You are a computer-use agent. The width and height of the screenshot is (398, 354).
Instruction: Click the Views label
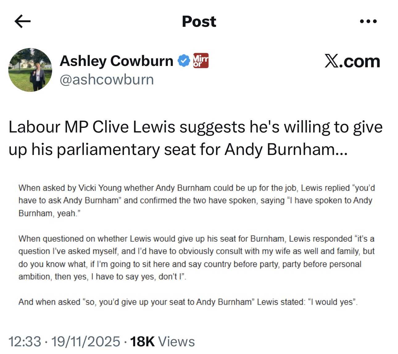tap(176, 342)
